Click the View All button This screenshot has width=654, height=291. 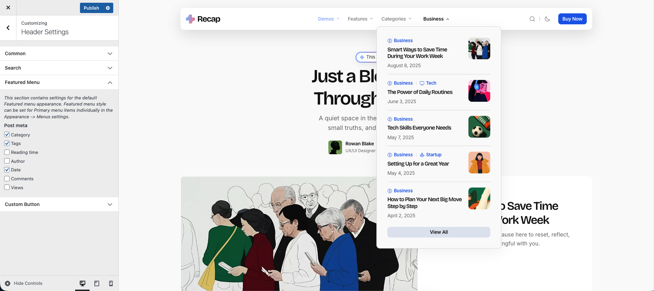[439, 232]
